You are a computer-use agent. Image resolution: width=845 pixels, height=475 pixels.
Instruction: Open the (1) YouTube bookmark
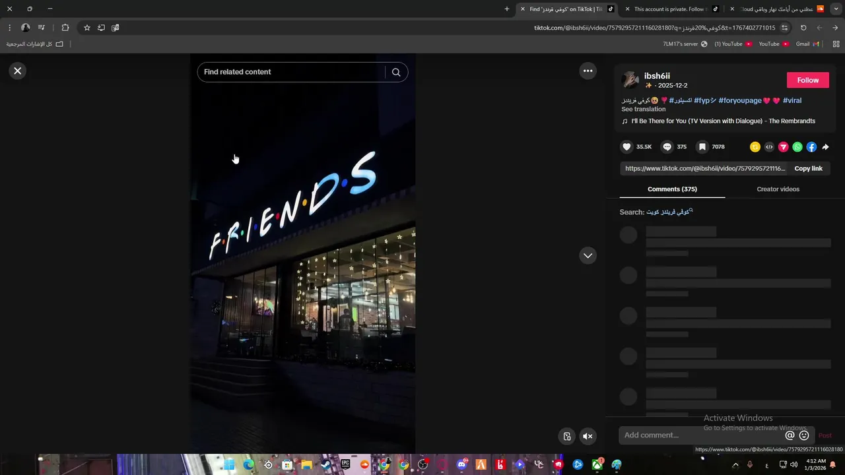(x=733, y=44)
